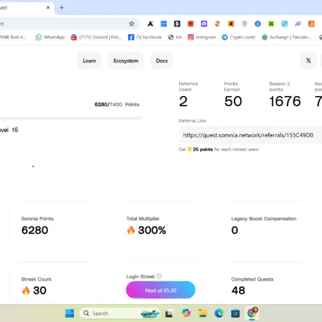Open the purple square extension icon
The height and width of the screenshot is (322, 322).
[204, 24]
